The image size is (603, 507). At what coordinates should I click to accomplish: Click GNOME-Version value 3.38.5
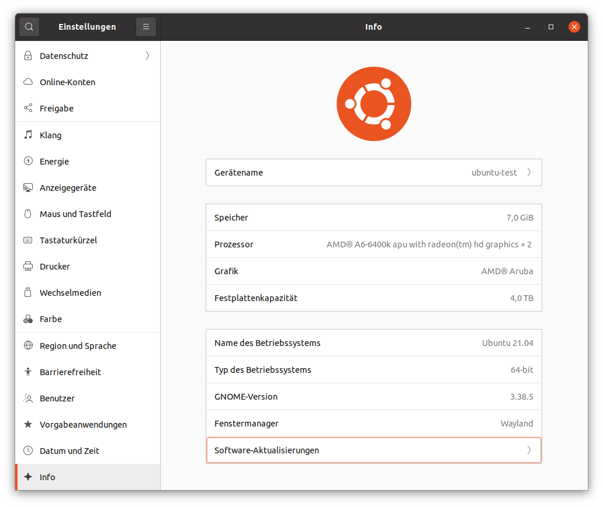pyautogui.click(x=521, y=397)
